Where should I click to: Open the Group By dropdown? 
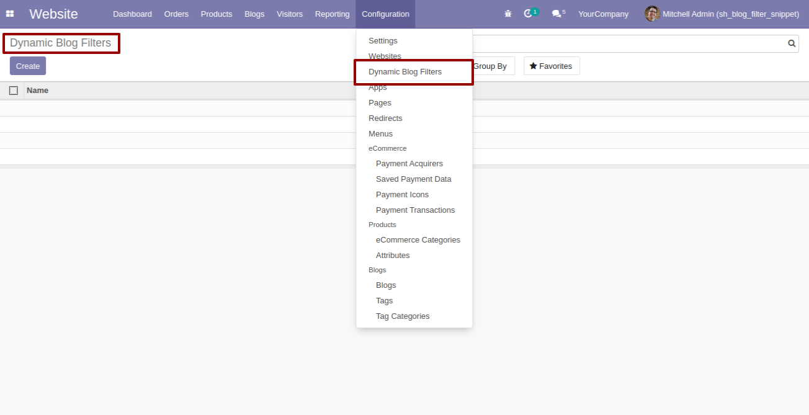pyautogui.click(x=490, y=66)
